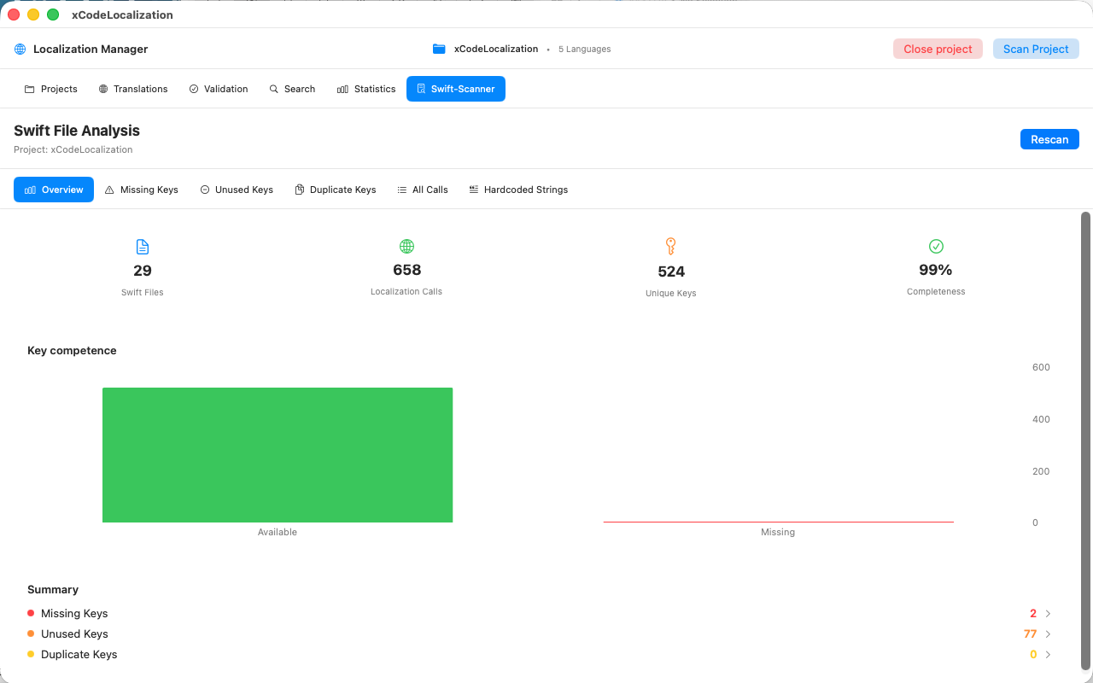Image resolution: width=1093 pixels, height=683 pixels.
Task: Click the Unique Keys key icon
Action: [670, 246]
